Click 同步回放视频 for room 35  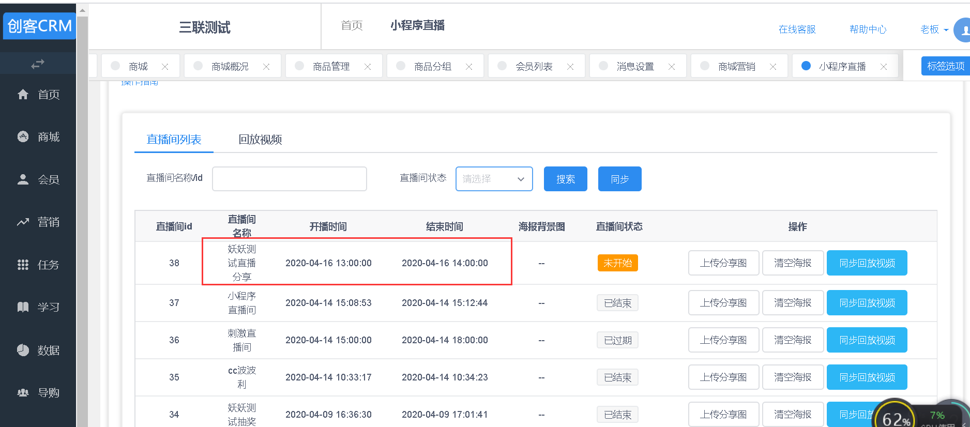[867, 377]
